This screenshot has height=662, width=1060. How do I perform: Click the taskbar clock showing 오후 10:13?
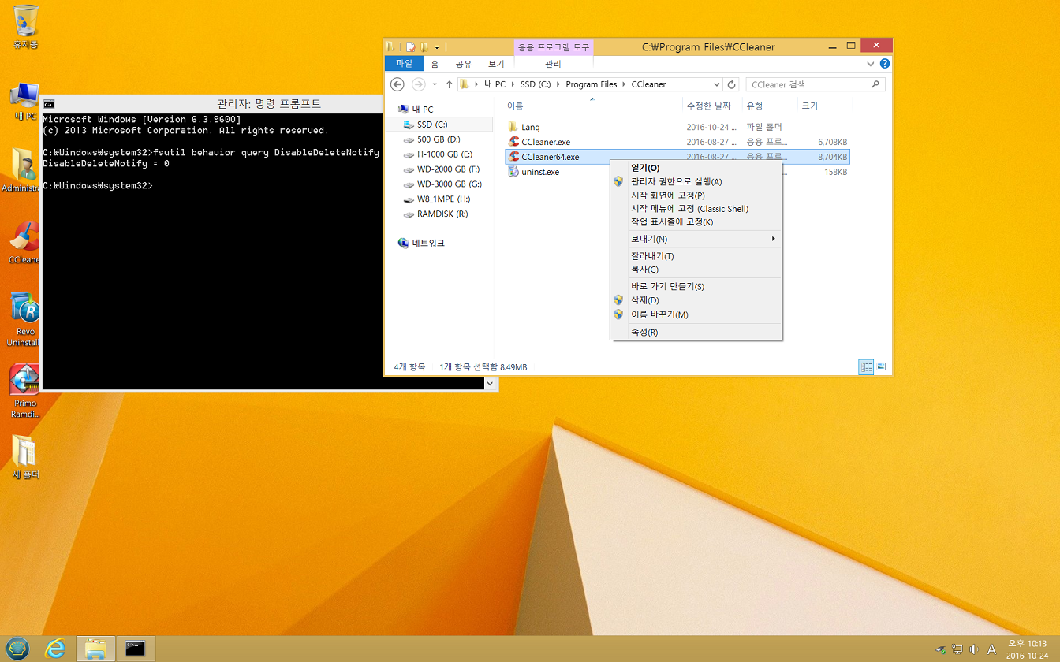[1027, 649]
